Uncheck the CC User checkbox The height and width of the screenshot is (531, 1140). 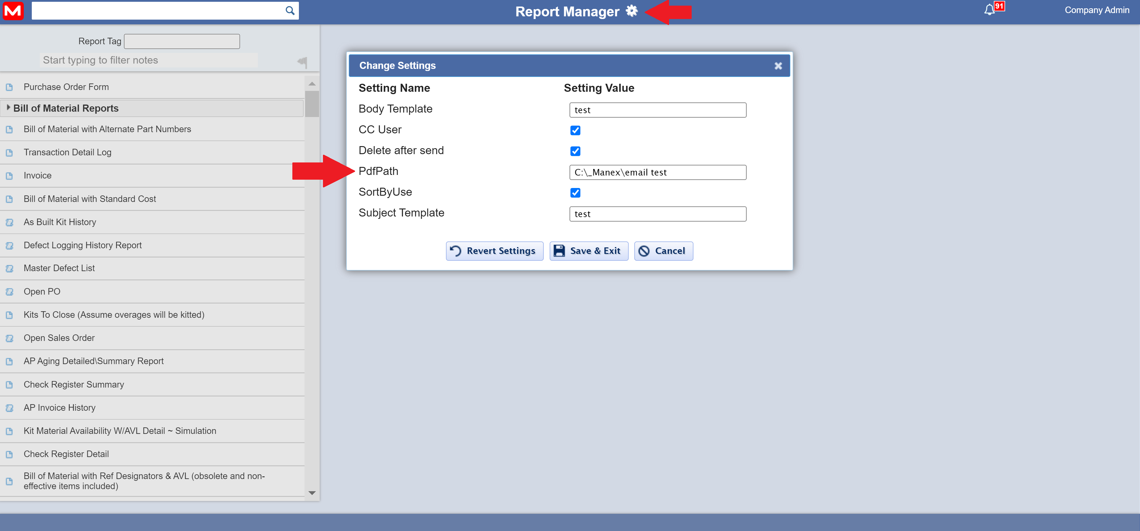click(575, 130)
